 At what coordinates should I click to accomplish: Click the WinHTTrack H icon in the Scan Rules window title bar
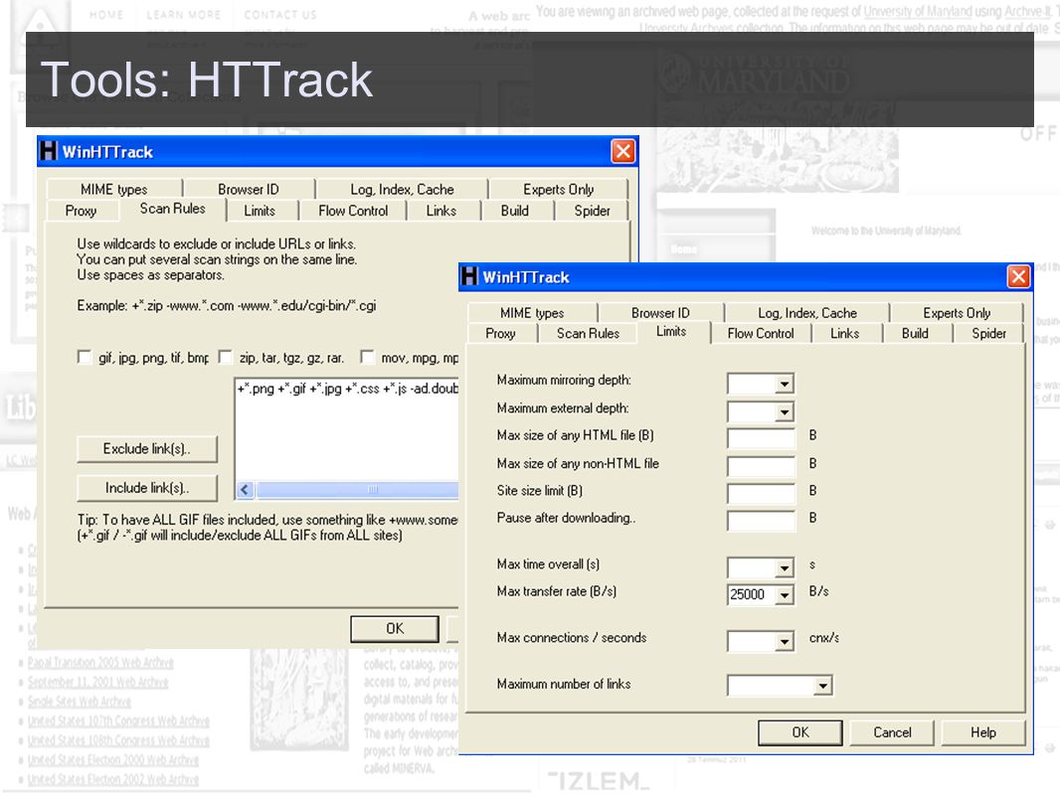click(48, 151)
